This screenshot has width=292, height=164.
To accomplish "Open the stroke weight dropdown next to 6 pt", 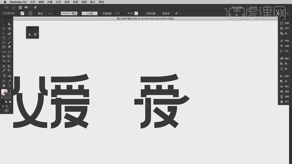I will click(x=58, y=13).
